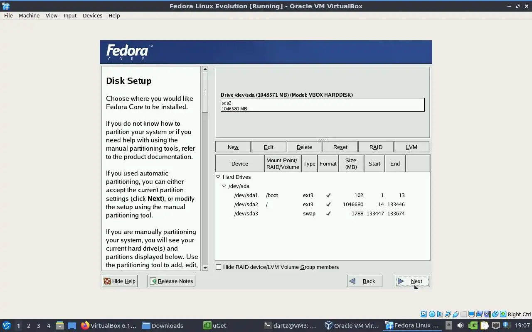Open the system application launcher menu

[7, 325]
